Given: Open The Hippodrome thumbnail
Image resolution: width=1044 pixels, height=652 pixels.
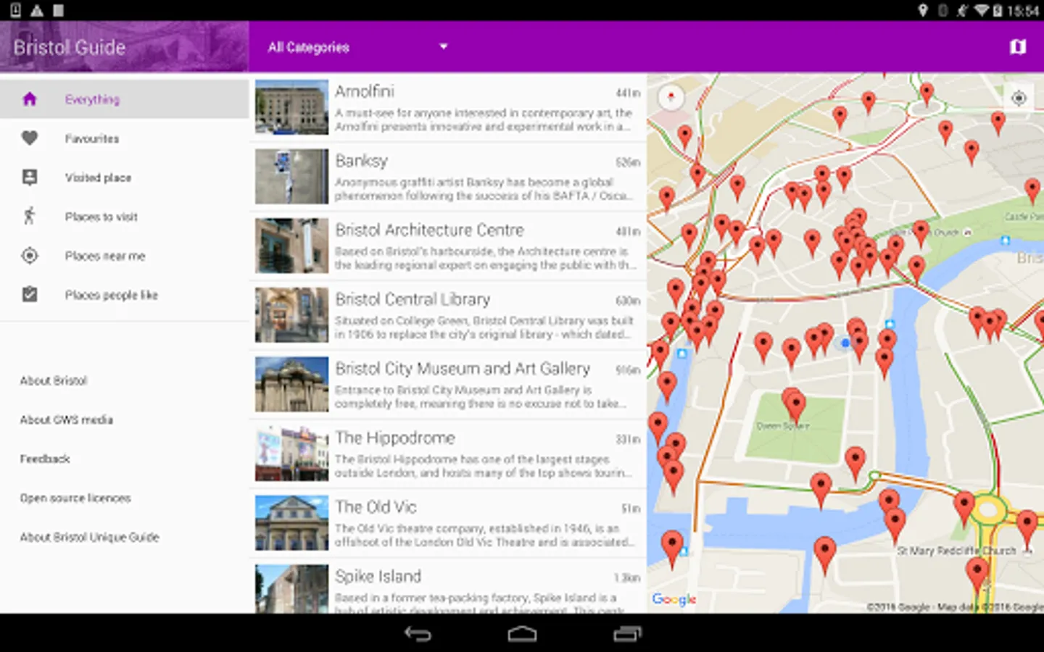Looking at the screenshot, I should pos(291,454).
